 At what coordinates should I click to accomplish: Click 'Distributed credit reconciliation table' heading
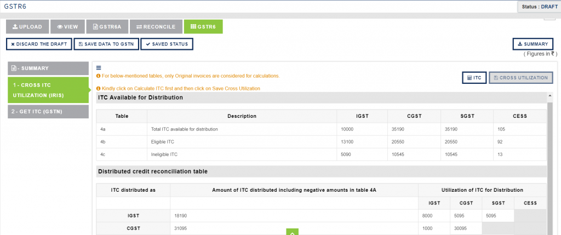tap(153, 171)
